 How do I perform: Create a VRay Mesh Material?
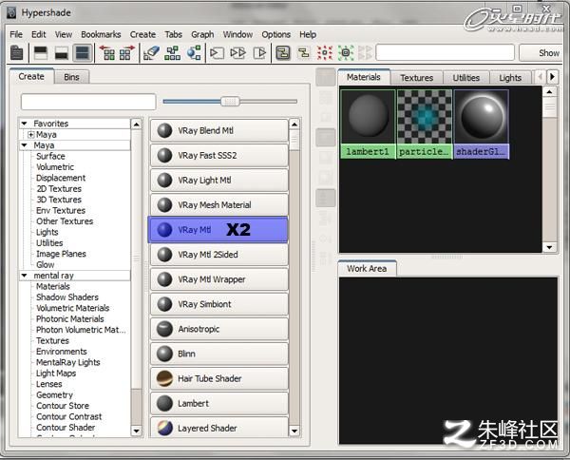219,205
